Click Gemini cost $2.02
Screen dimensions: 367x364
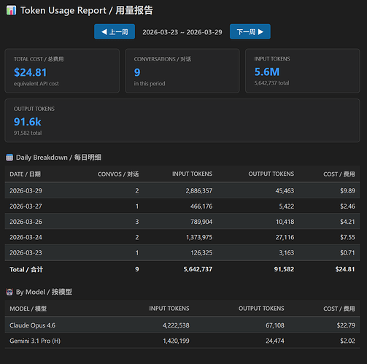347,341
